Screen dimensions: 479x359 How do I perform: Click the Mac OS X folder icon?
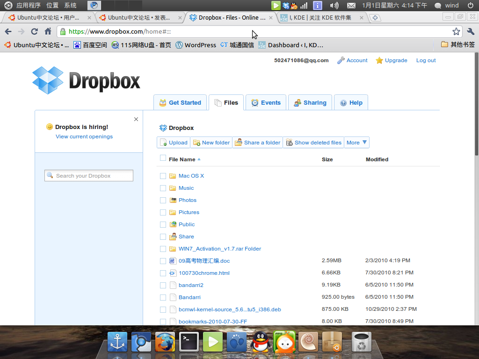(173, 176)
